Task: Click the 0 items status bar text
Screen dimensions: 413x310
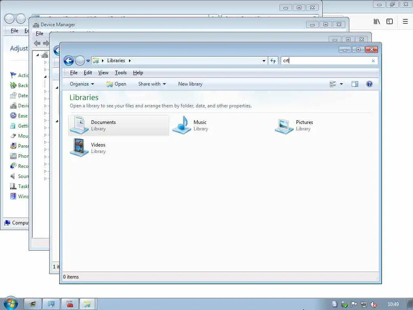Action: click(71, 277)
